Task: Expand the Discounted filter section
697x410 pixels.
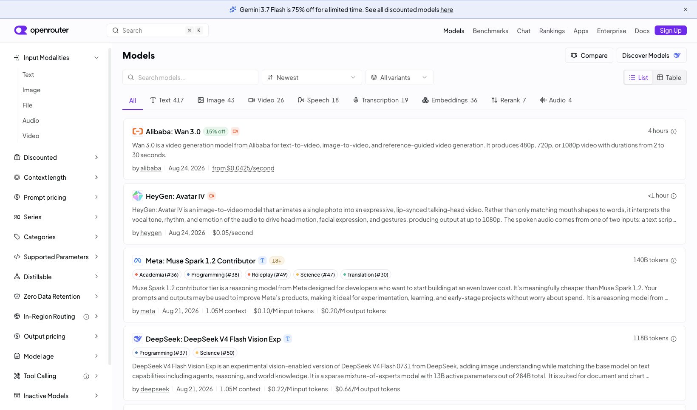Action: point(56,157)
